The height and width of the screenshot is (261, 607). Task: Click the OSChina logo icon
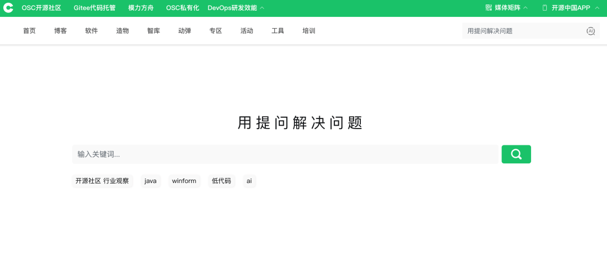(x=8, y=8)
